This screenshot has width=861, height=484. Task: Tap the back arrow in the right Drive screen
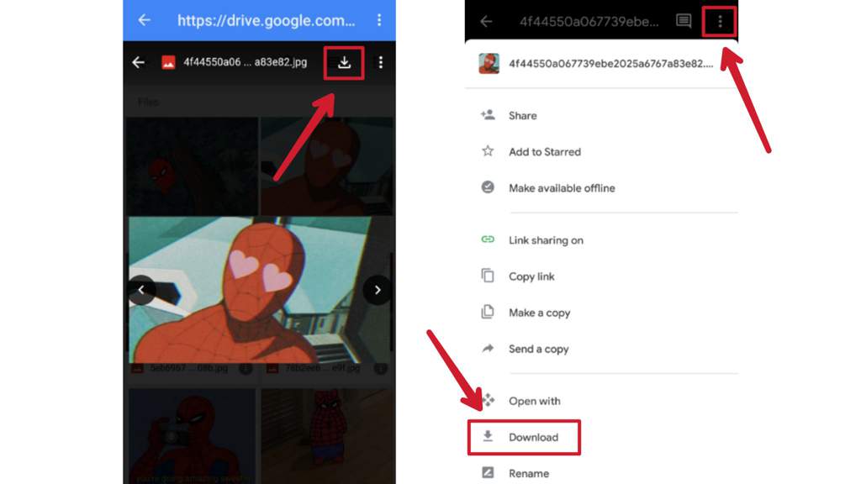pyautogui.click(x=486, y=21)
